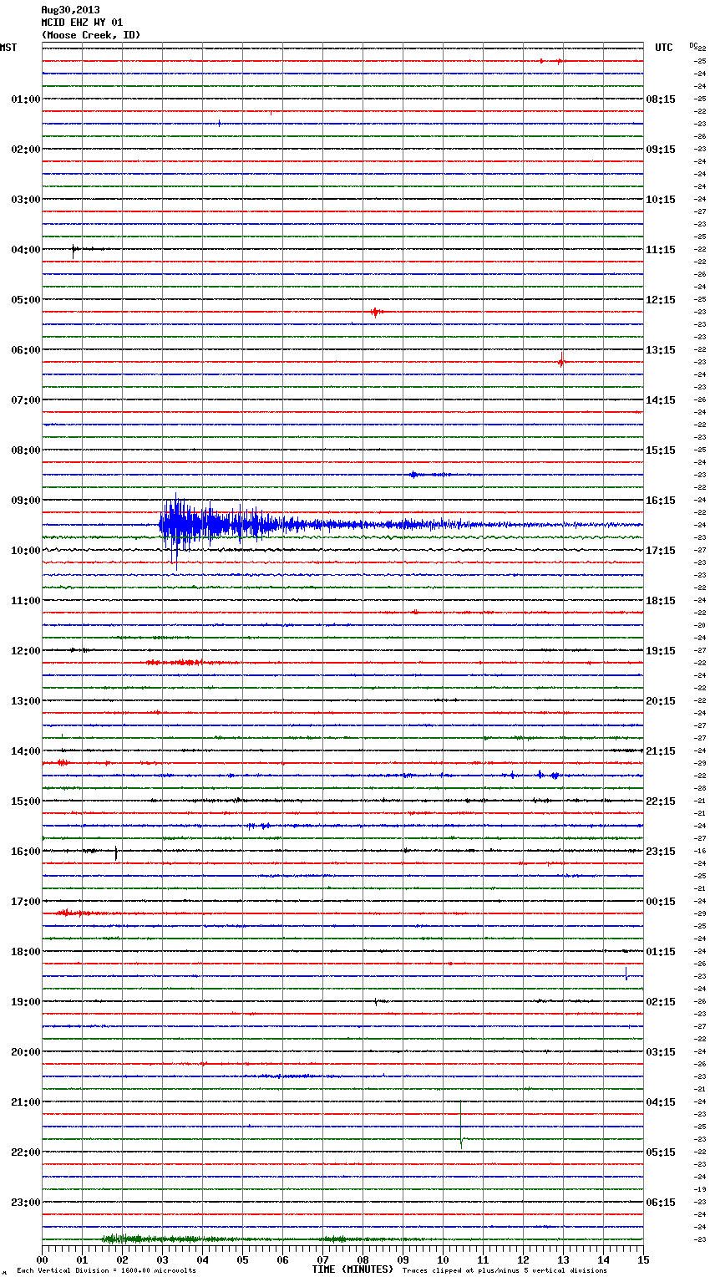
Task: Select the 09:00 MST row label
Action: point(25,501)
